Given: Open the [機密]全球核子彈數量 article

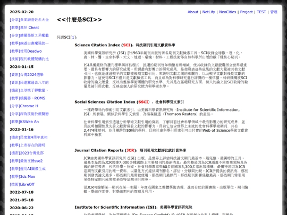Looking at the screenshot, I should [x=29, y=90].
